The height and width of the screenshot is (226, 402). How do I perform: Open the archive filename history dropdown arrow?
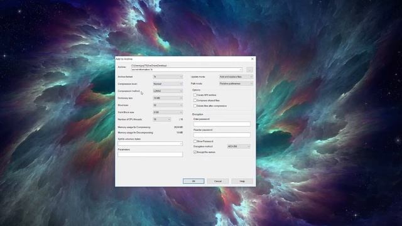pos(240,70)
